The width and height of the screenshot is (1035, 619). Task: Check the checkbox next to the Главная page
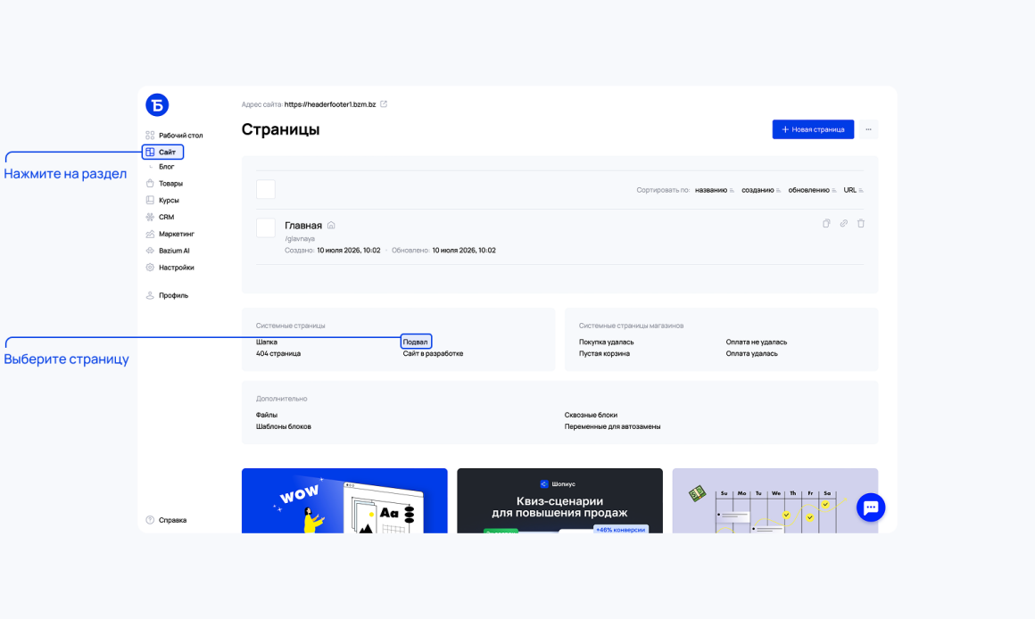click(266, 227)
